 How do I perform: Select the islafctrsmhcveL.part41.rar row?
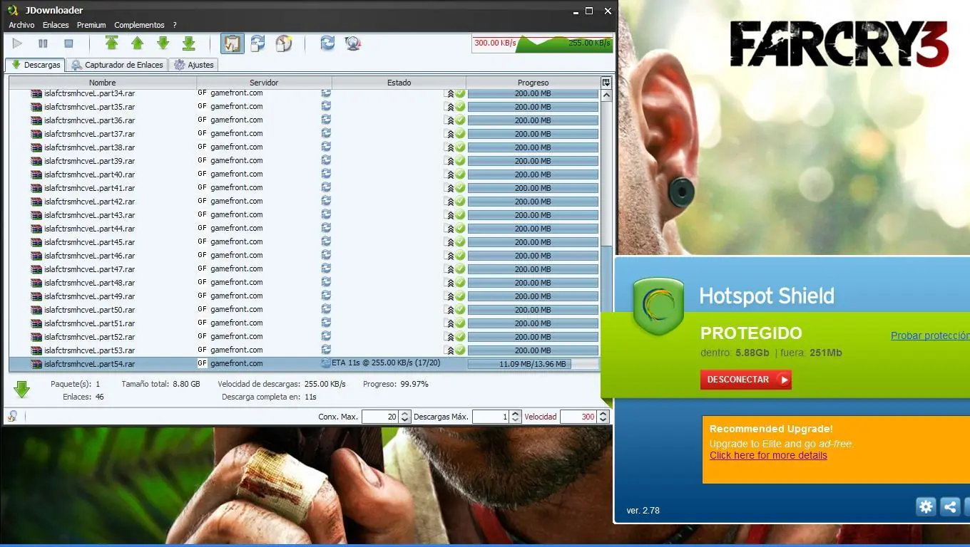304,188
